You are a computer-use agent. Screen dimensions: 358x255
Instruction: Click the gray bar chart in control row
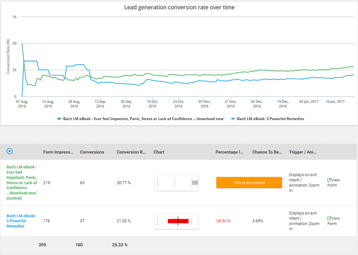tap(195, 183)
